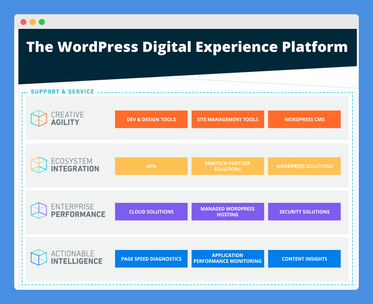Select the Dev & Design Tools block
The height and width of the screenshot is (304, 373).
pyautogui.click(x=151, y=119)
